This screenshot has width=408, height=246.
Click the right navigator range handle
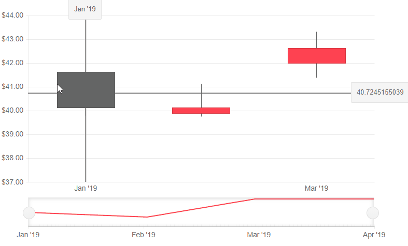(373, 212)
